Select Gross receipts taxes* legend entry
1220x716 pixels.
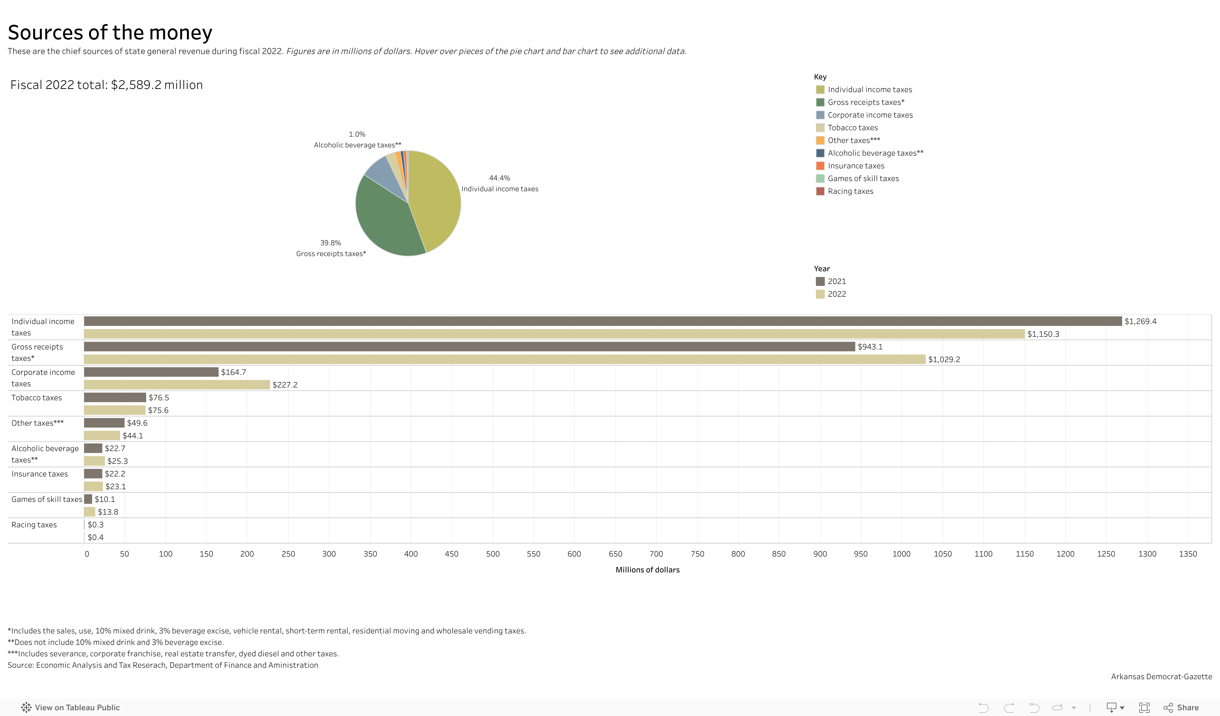(x=865, y=102)
